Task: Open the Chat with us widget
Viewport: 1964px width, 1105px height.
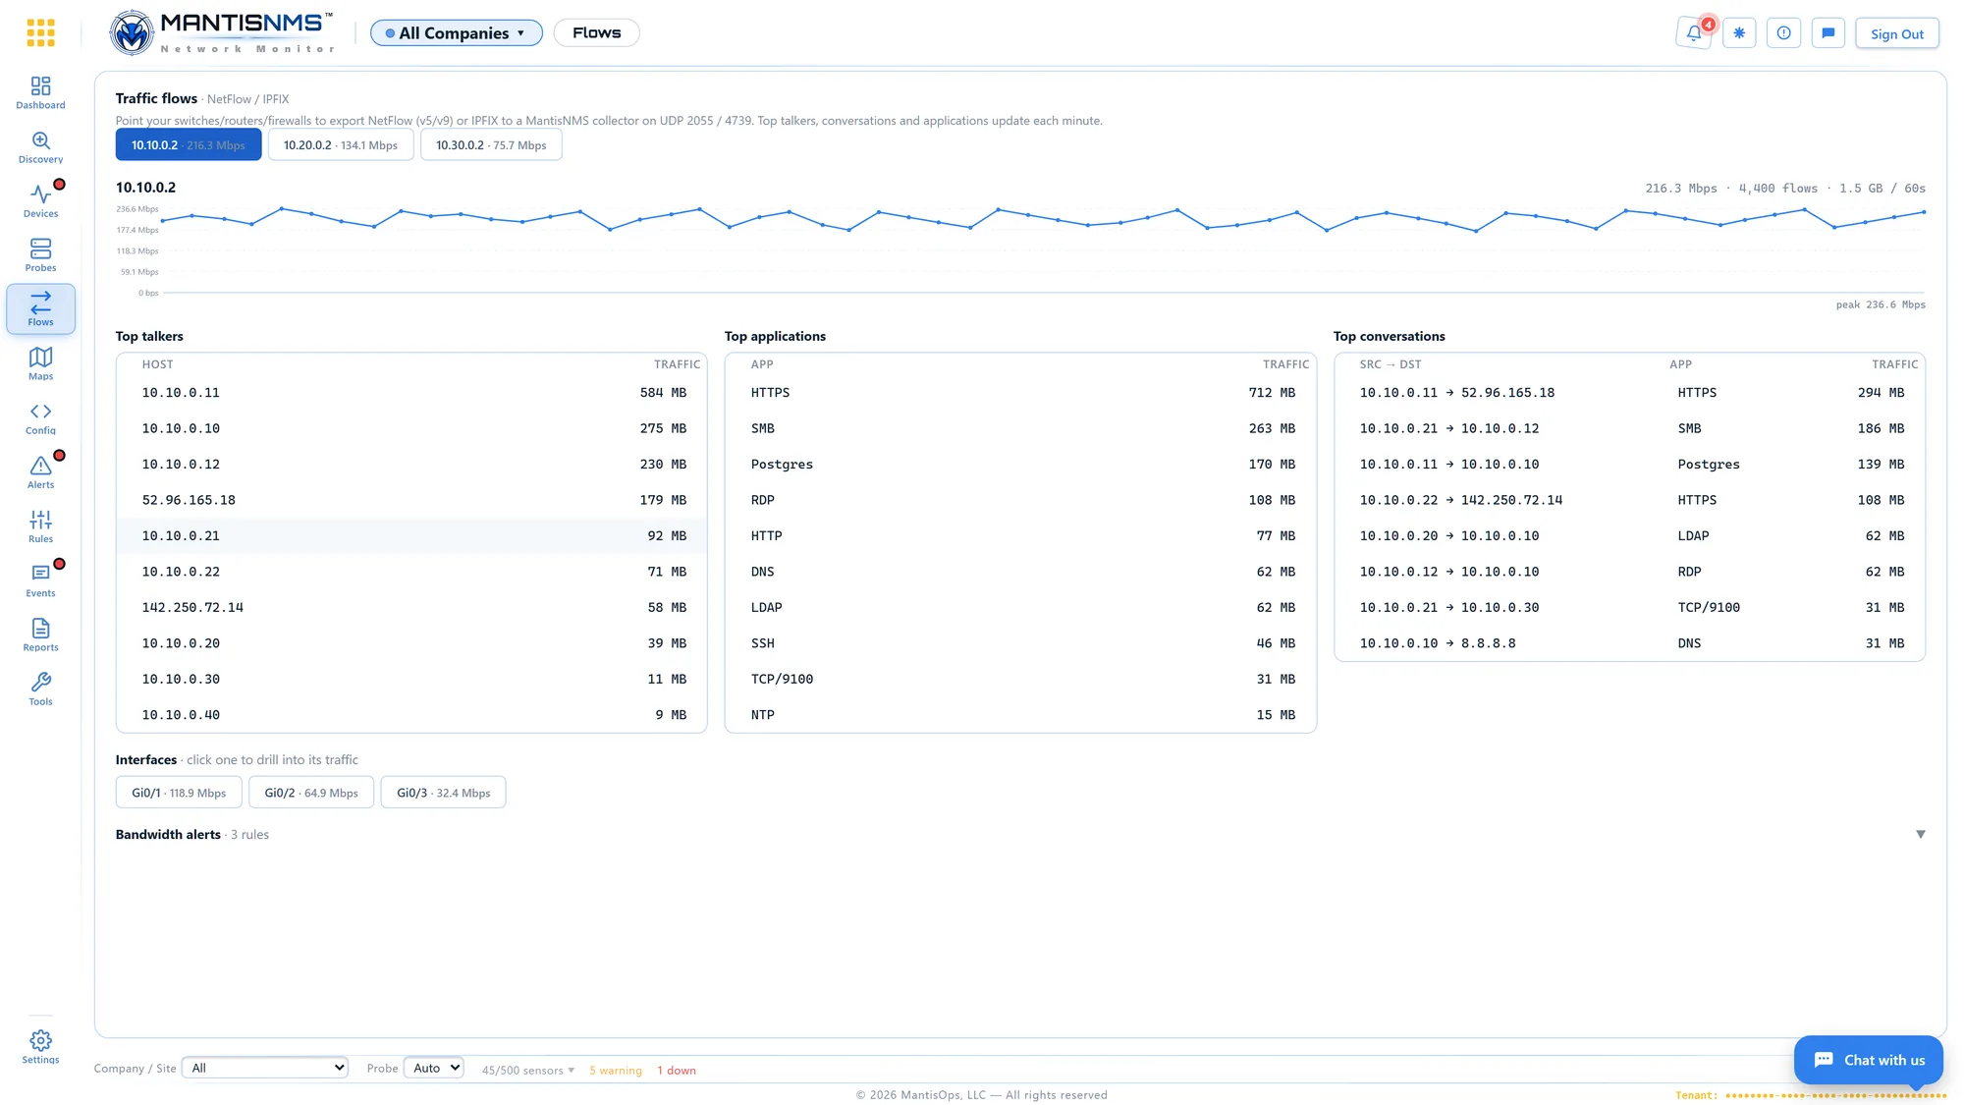Action: tap(1868, 1060)
